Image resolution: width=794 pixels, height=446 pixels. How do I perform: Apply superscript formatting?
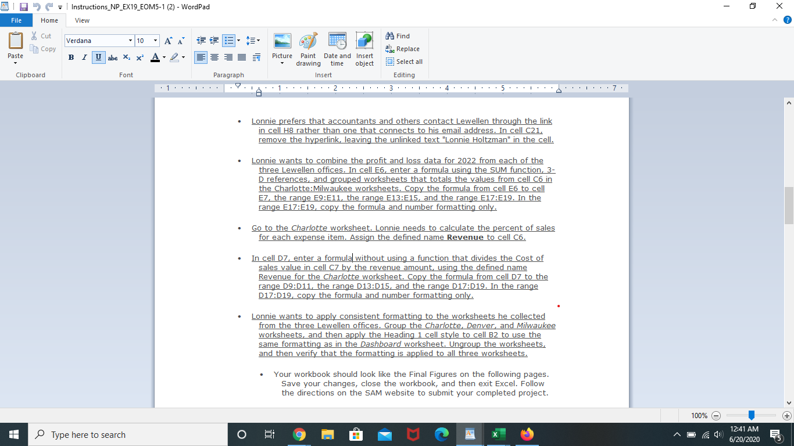coord(139,57)
